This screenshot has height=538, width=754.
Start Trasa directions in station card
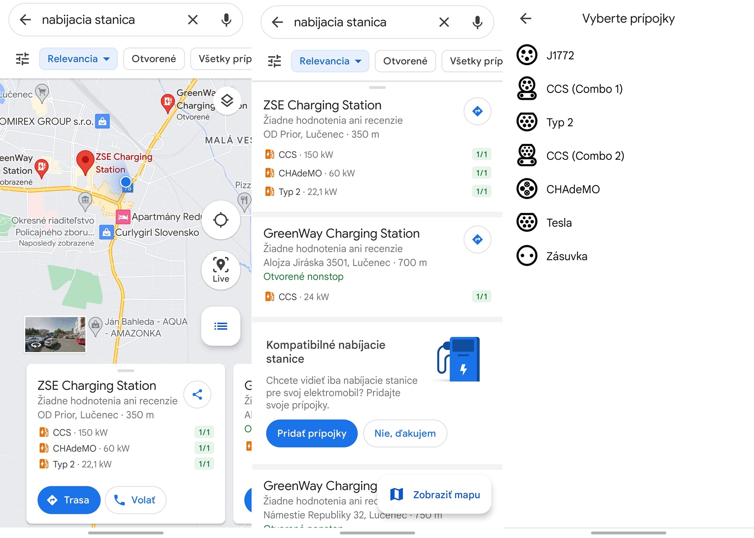69,500
